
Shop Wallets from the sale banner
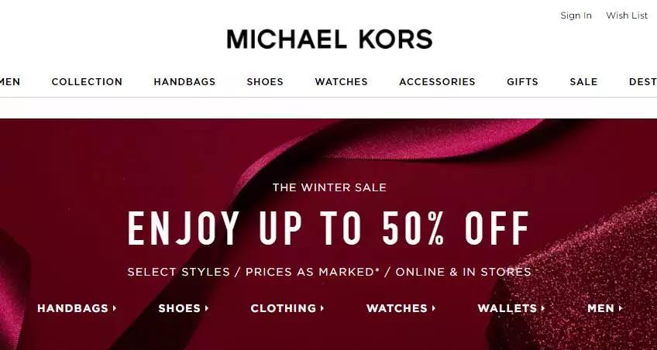[x=507, y=308]
